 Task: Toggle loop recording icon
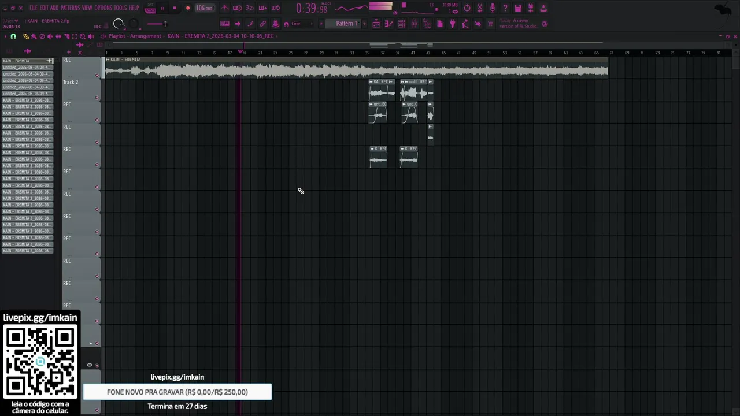pos(275,8)
